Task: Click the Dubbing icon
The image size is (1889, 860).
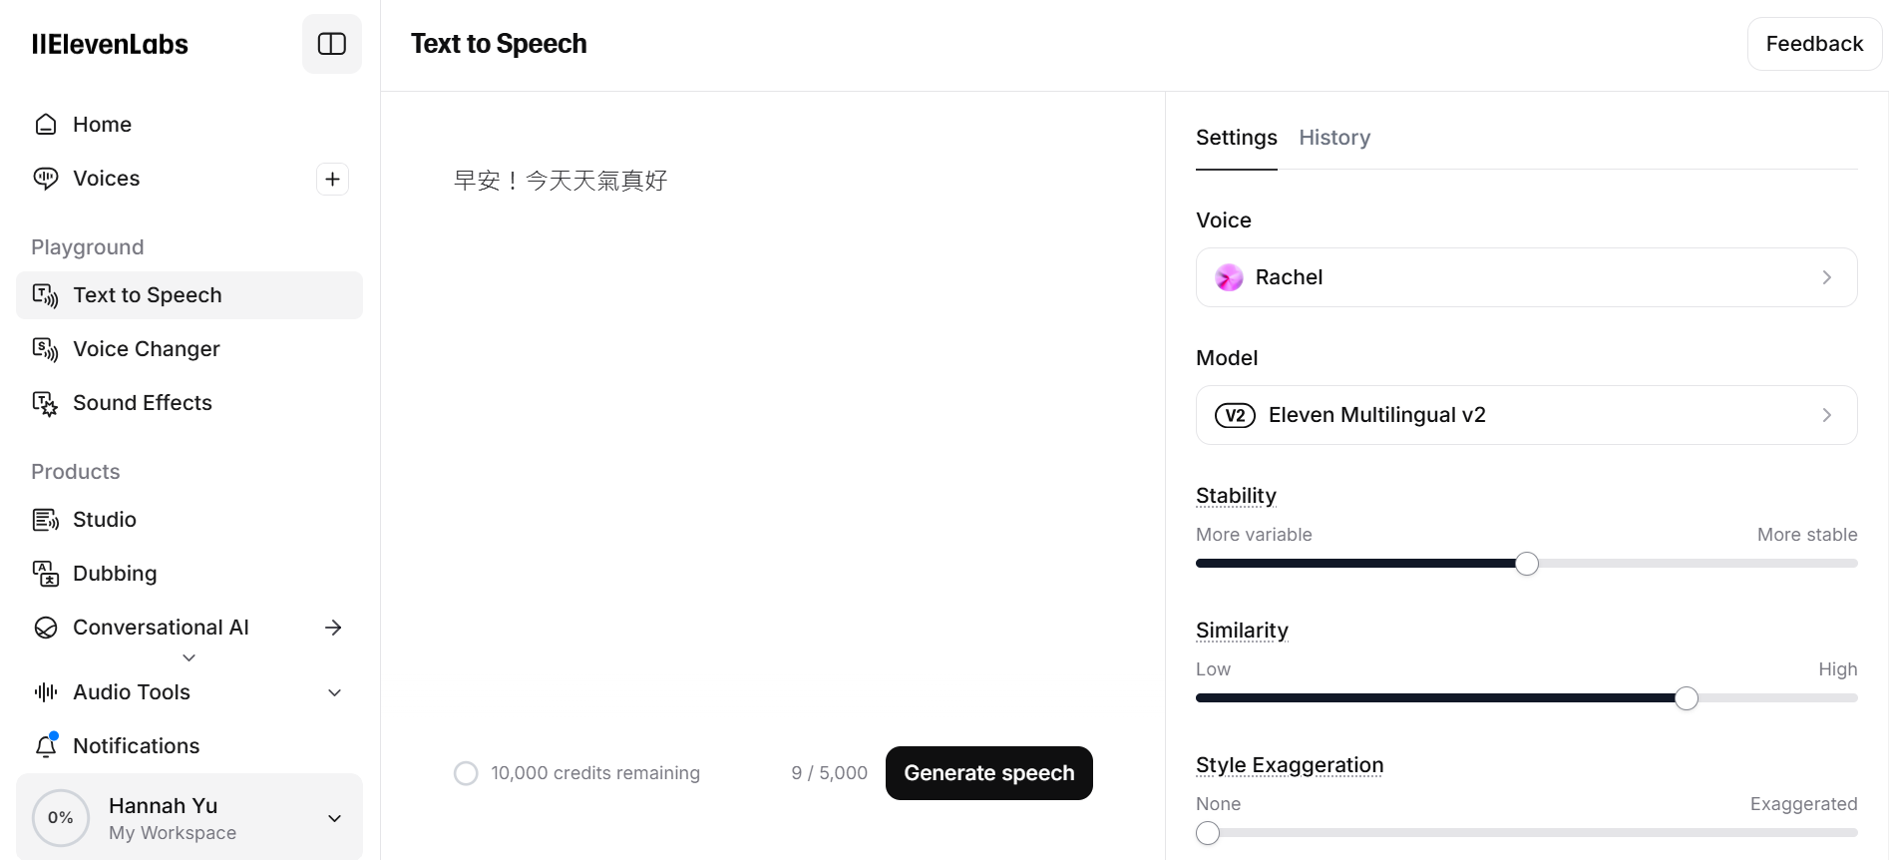Action: tap(46, 574)
